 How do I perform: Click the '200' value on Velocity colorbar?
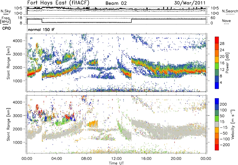223,104
